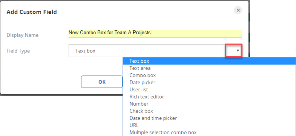
Task: Click the Display Name label
Action: 23,35
